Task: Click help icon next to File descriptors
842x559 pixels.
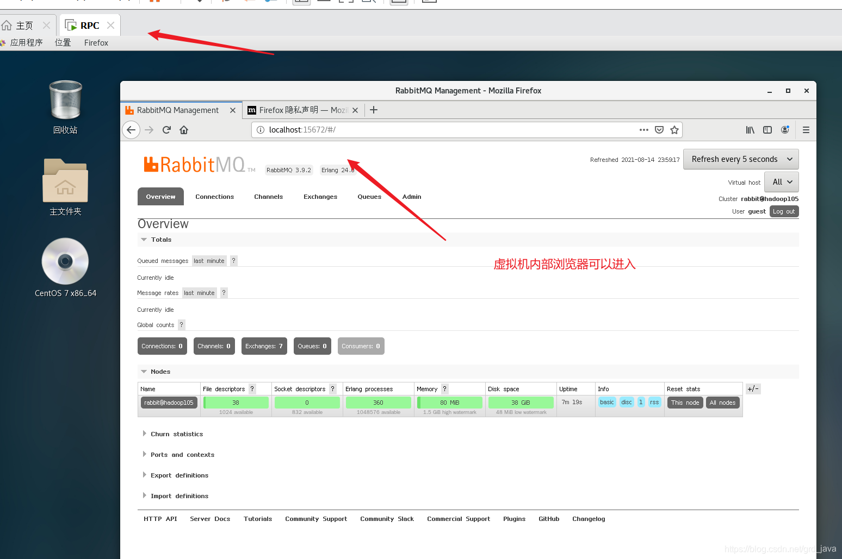Action: coord(252,389)
